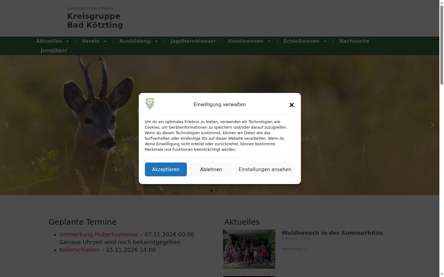Click the 'Aktuelles' section heading

click(x=242, y=222)
